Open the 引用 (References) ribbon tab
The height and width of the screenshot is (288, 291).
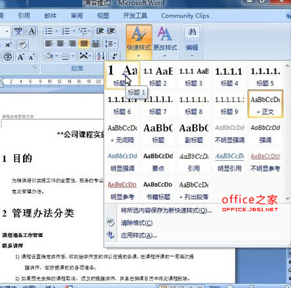(x=24, y=16)
